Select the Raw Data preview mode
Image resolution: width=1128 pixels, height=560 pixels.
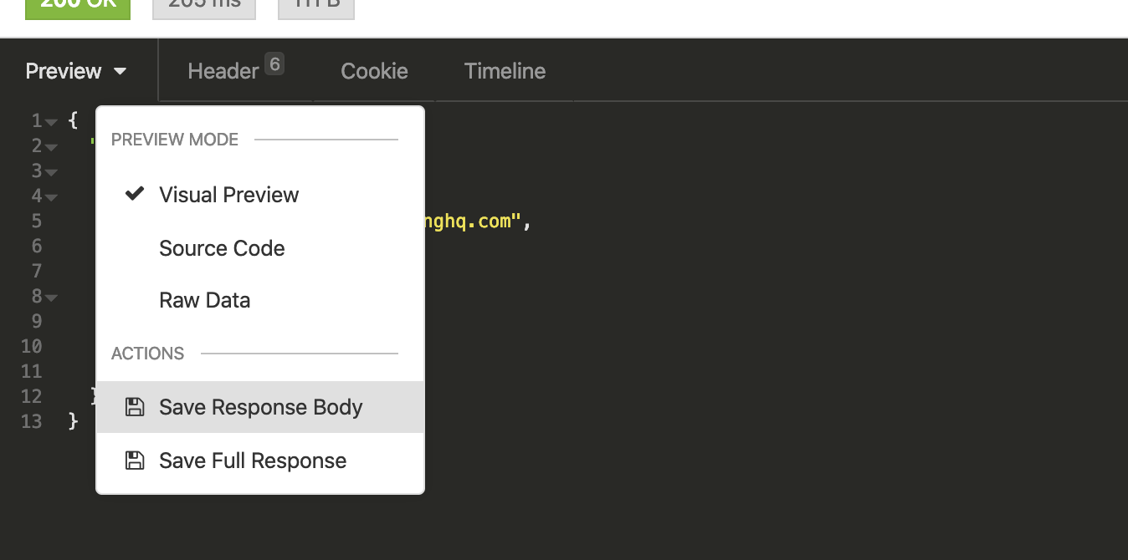point(204,299)
